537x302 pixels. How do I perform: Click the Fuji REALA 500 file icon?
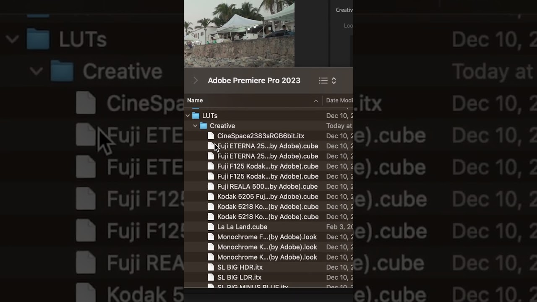[211, 186]
